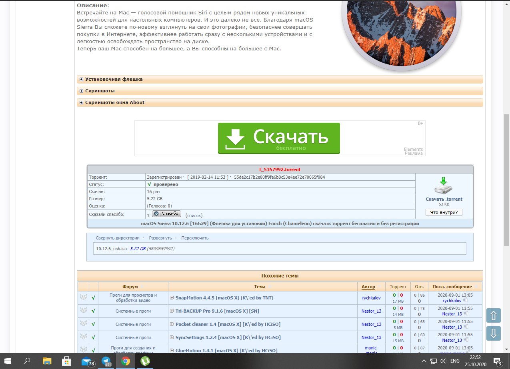The width and height of the screenshot is (510, 369).
Task: Open Microsoft Store from taskbar
Action: [x=67, y=361]
